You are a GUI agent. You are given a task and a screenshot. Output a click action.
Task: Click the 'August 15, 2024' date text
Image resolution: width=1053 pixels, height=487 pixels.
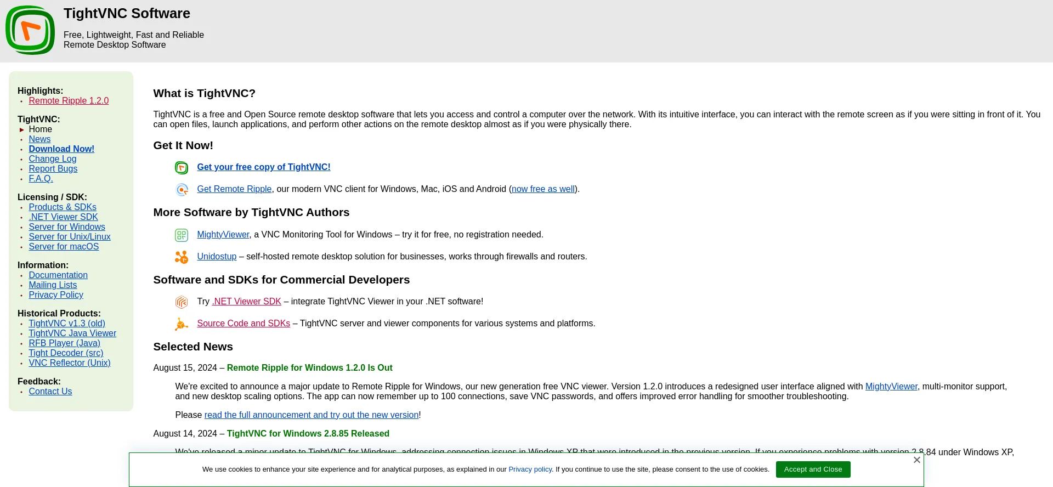point(185,368)
